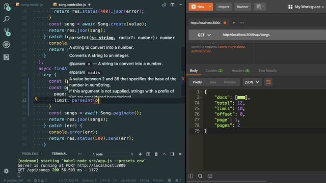Click 'UTF-8' encoding in status bar

(x=104, y=180)
